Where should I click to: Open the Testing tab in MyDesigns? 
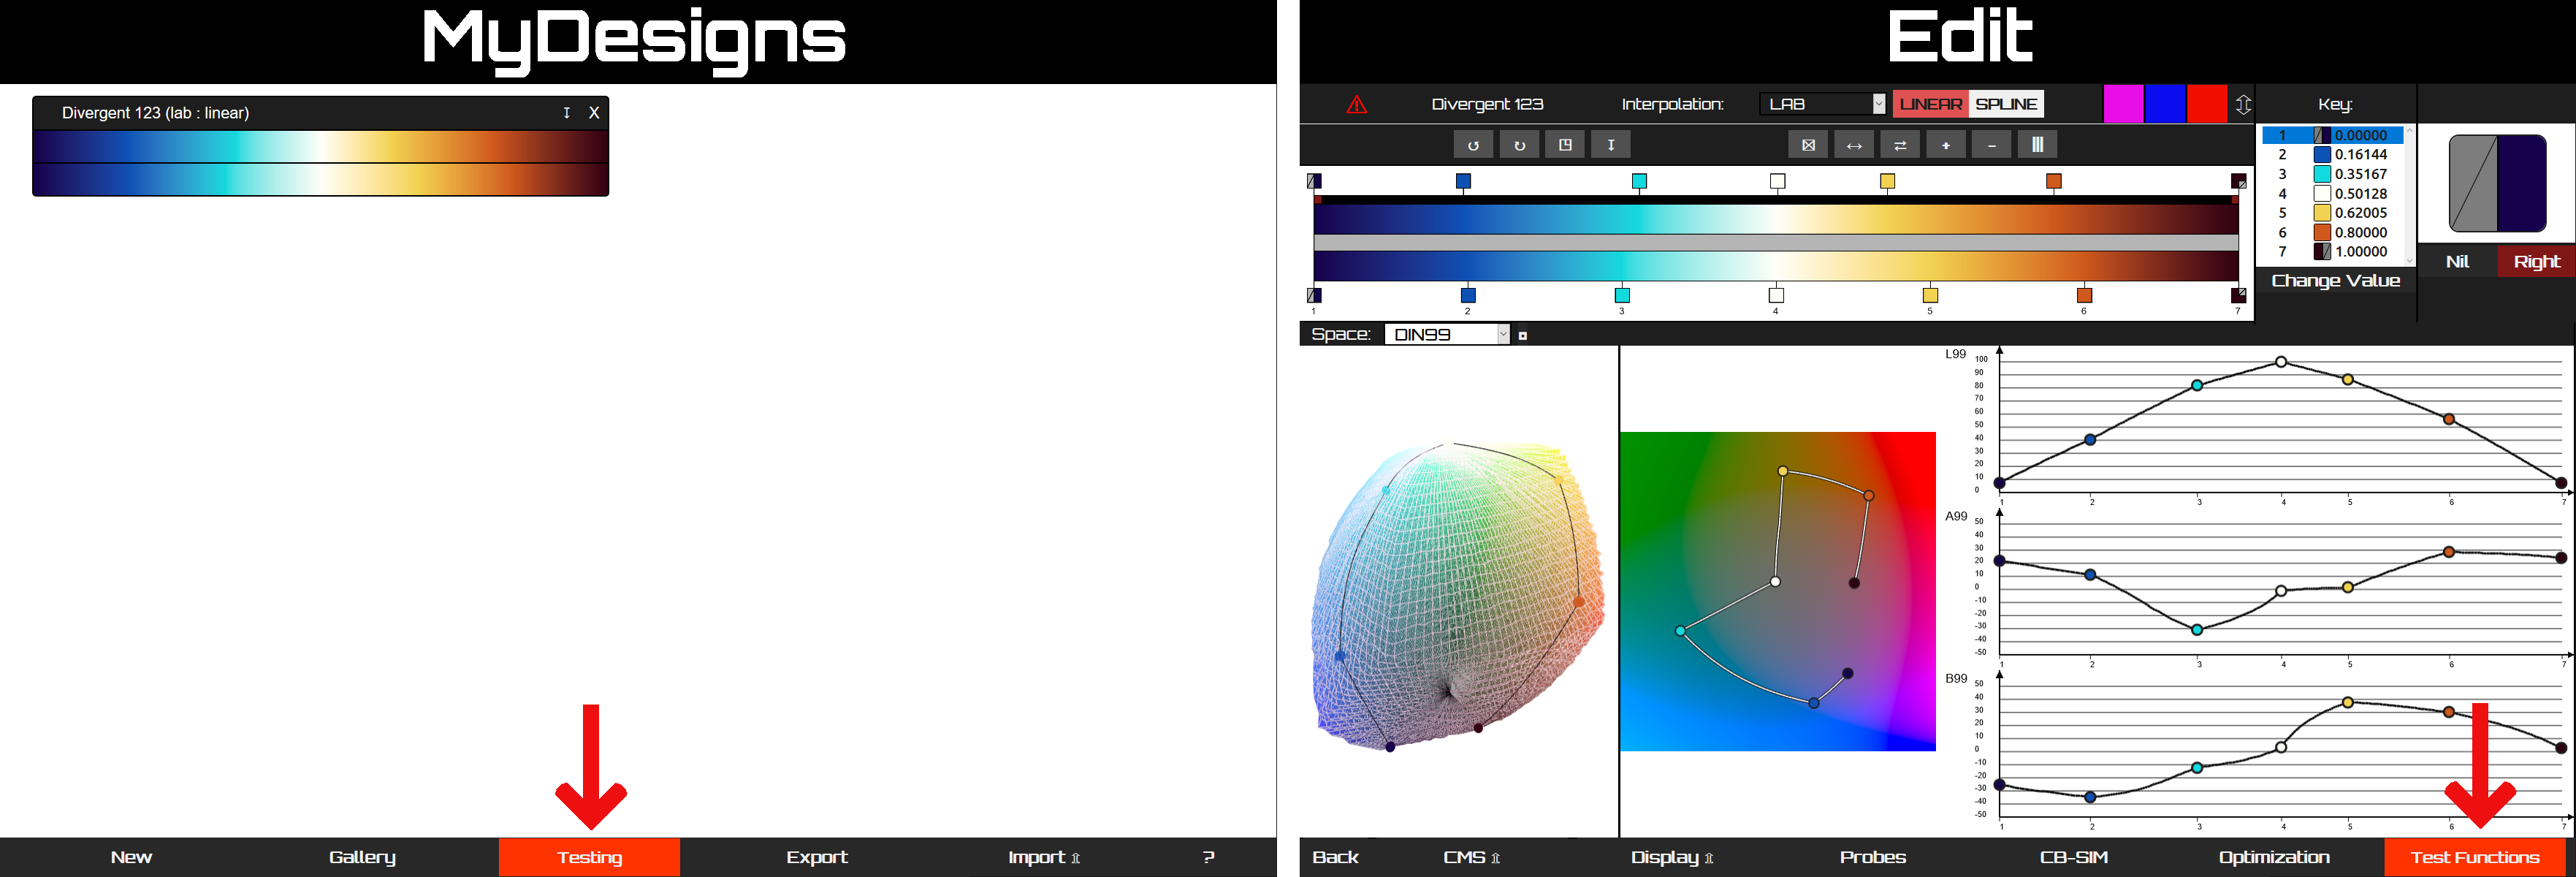click(x=589, y=857)
